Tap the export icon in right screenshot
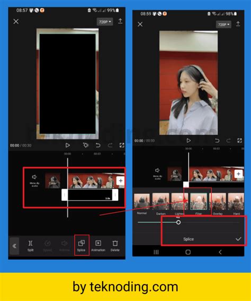The width and height of the screenshot is (251, 301). 238,24
